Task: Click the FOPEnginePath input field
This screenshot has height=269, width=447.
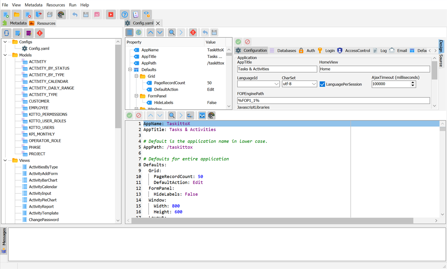Action: point(333,100)
